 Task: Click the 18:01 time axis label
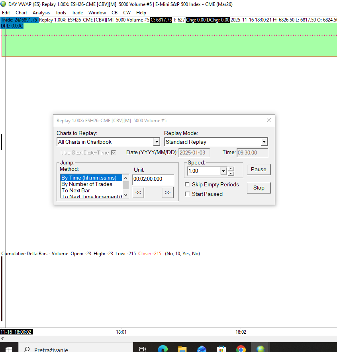(x=121, y=332)
